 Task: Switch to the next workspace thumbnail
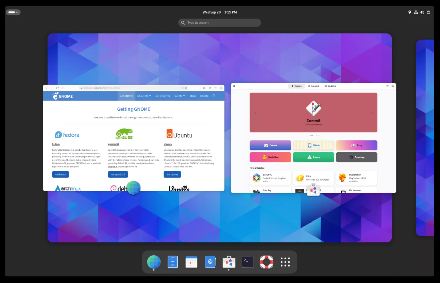click(x=425, y=138)
